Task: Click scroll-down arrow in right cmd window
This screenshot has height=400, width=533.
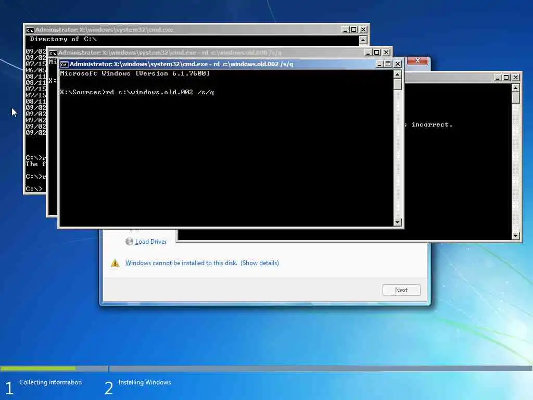Action: (516, 236)
